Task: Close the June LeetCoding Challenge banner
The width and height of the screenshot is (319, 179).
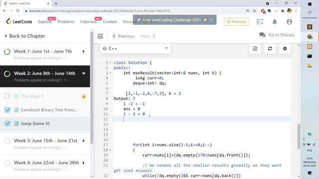Action: (x=211, y=20)
